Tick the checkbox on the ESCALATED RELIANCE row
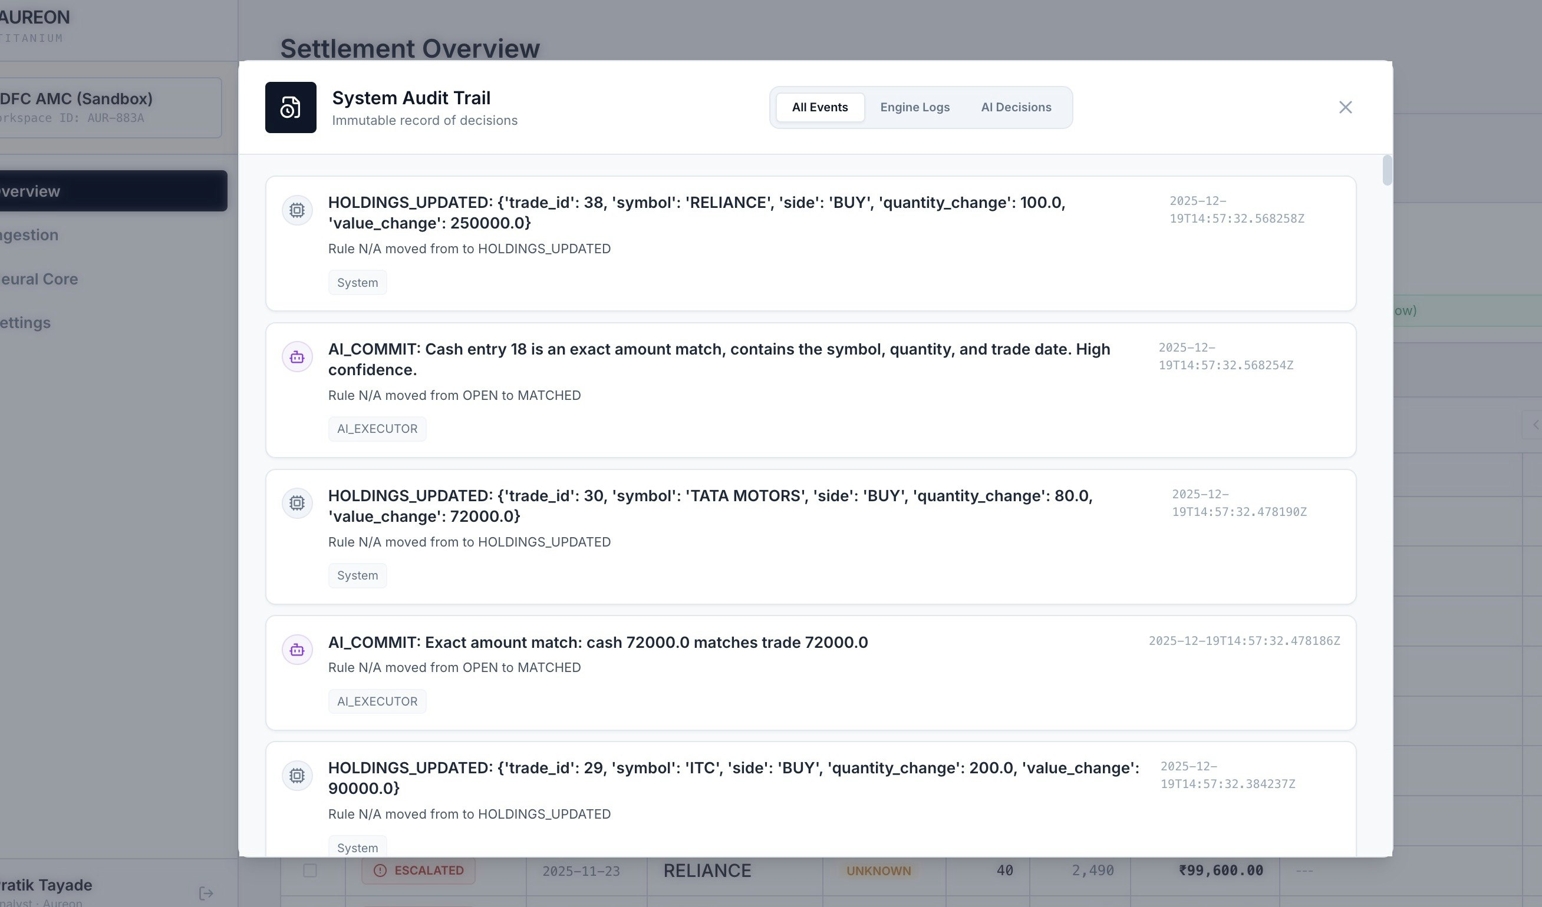 click(310, 870)
